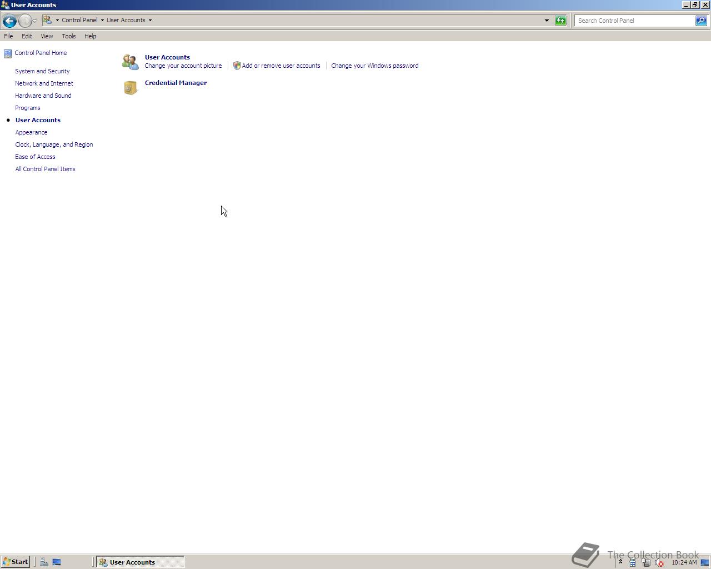The height and width of the screenshot is (569, 711).
Task: Click the green Refresh button
Action: tap(560, 21)
